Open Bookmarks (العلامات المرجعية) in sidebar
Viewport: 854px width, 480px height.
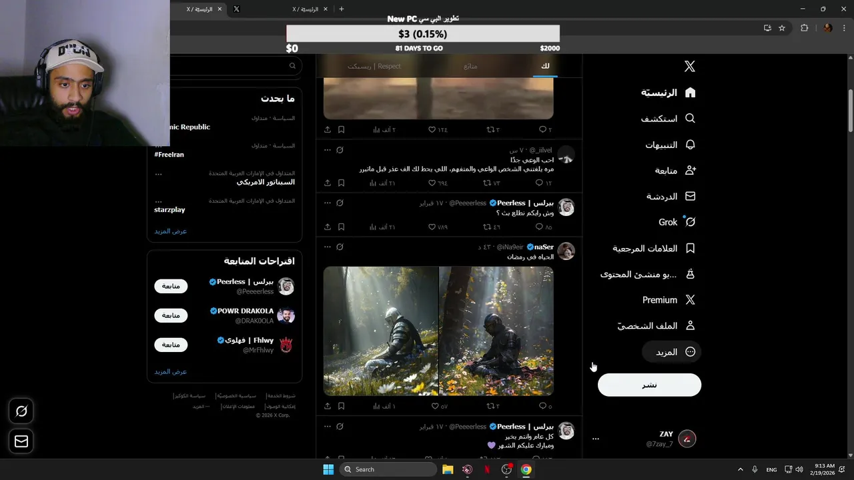tap(654, 248)
